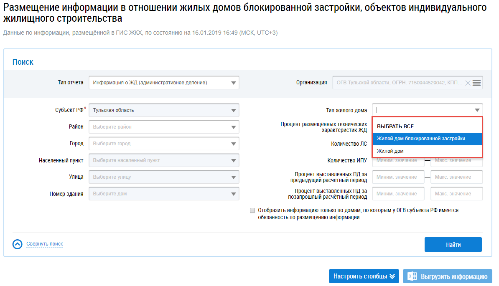Click the organization list menu icon
This screenshot has width=499, height=286.
(x=477, y=83)
